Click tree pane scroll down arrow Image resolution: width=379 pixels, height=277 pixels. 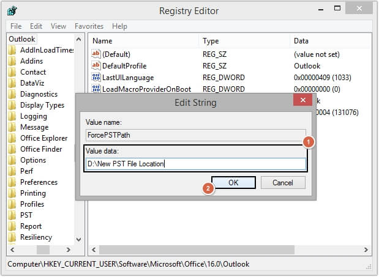click(79, 239)
